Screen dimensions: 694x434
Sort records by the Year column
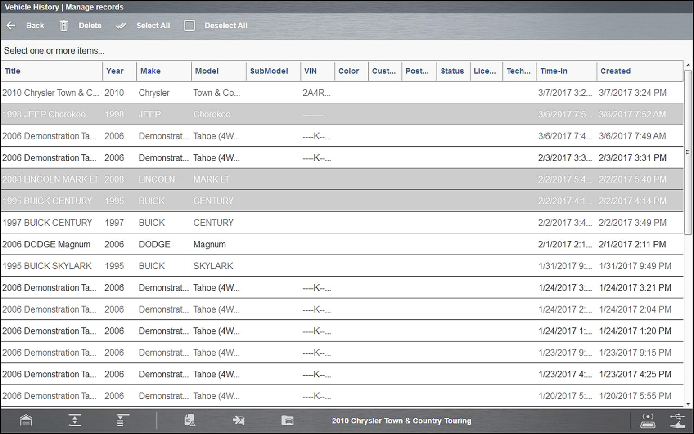(x=115, y=71)
